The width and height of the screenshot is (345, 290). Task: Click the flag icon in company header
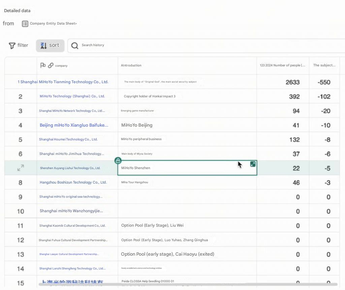click(x=43, y=65)
